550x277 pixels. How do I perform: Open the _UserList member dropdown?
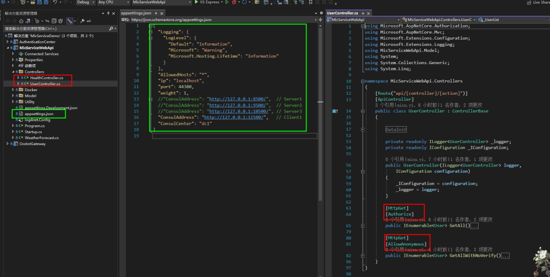tap(514, 20)
